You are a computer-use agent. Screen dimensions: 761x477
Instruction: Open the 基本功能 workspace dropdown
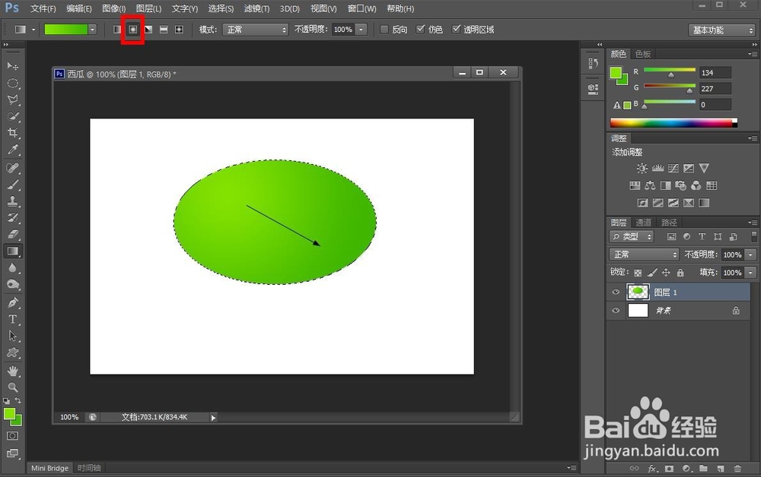721,30
